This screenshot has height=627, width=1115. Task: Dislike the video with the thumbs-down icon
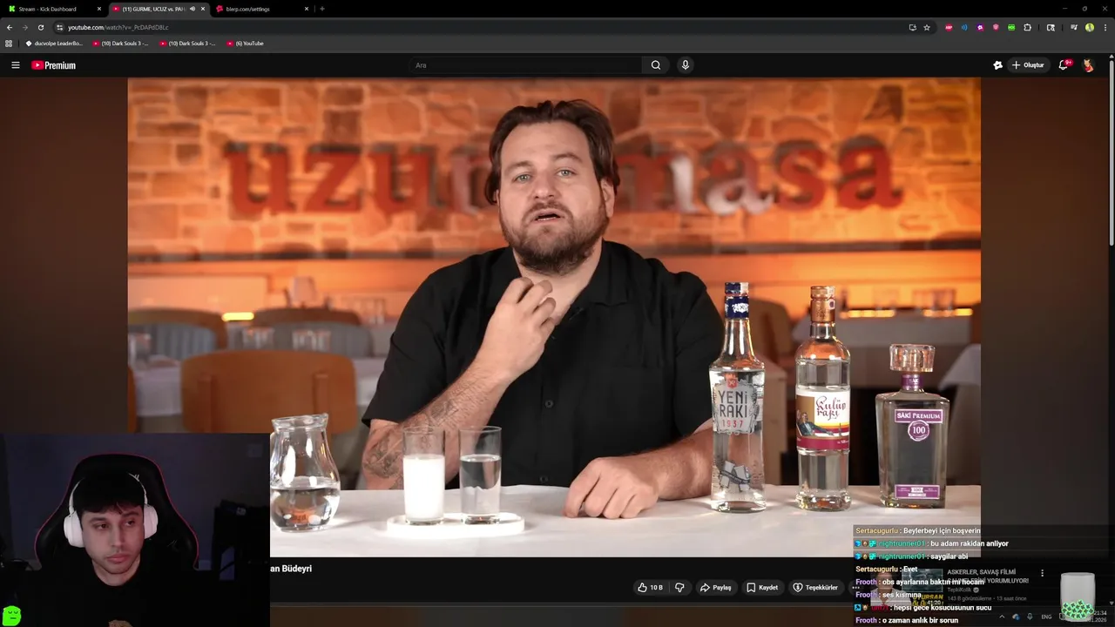(679, 588)
